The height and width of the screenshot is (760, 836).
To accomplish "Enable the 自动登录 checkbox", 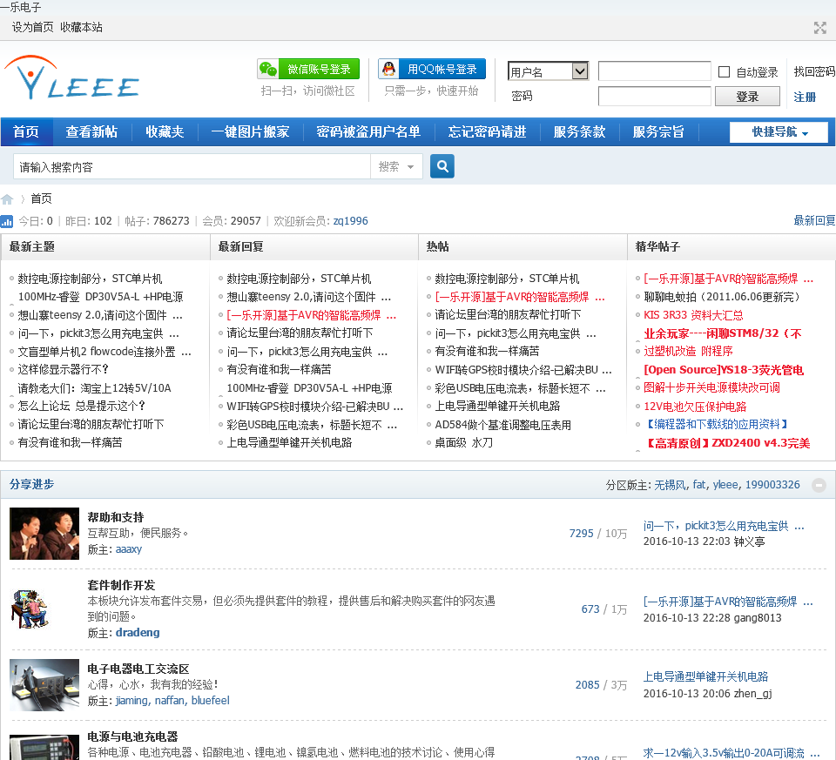I will click(x=724, y=72).
